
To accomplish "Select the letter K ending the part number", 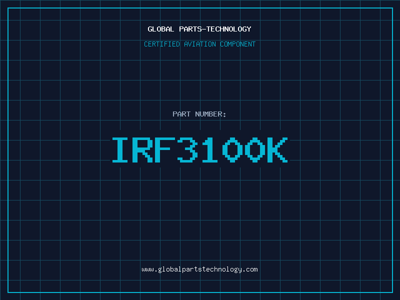I will point(278,150).
